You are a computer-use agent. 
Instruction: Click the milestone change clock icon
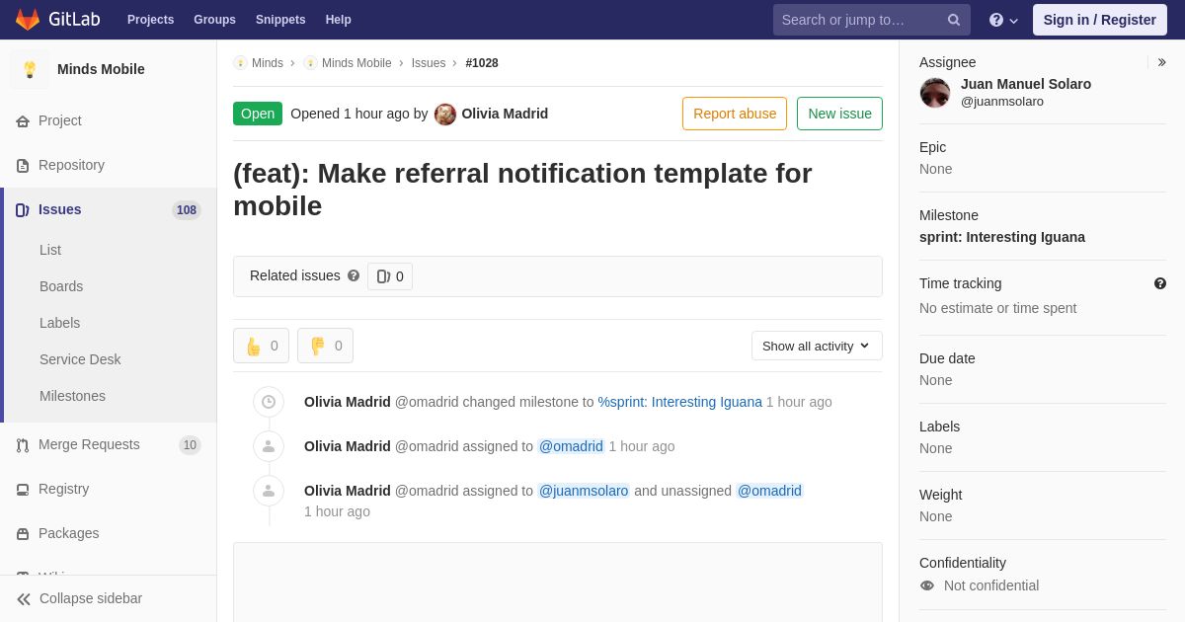coord(269,402)
